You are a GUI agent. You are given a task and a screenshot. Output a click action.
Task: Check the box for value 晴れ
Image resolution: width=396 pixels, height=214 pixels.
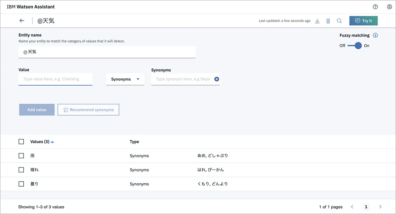pos(21,170)
